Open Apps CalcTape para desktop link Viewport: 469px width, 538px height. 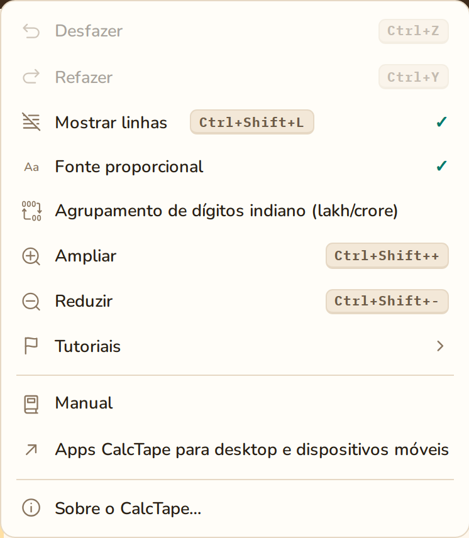pos(234,449)
